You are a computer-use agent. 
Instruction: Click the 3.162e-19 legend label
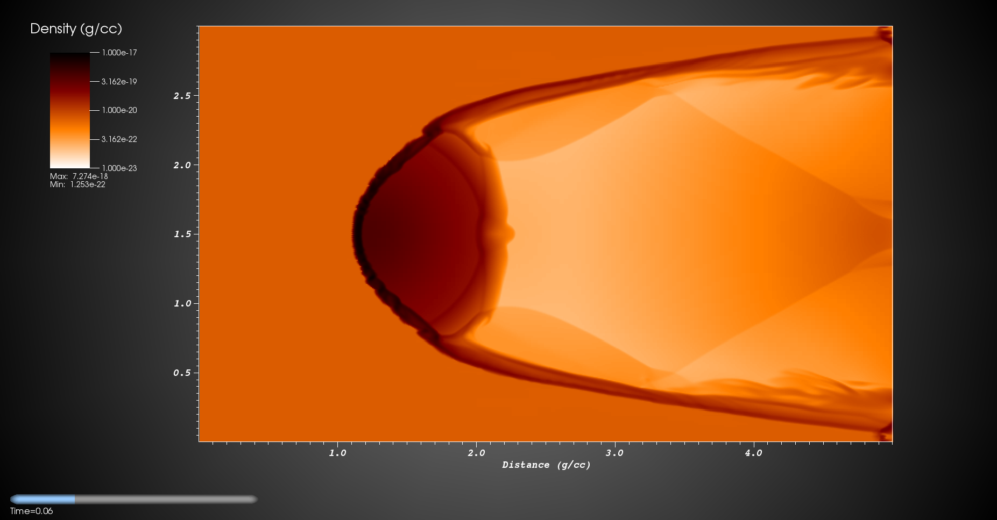click(119, 82)
